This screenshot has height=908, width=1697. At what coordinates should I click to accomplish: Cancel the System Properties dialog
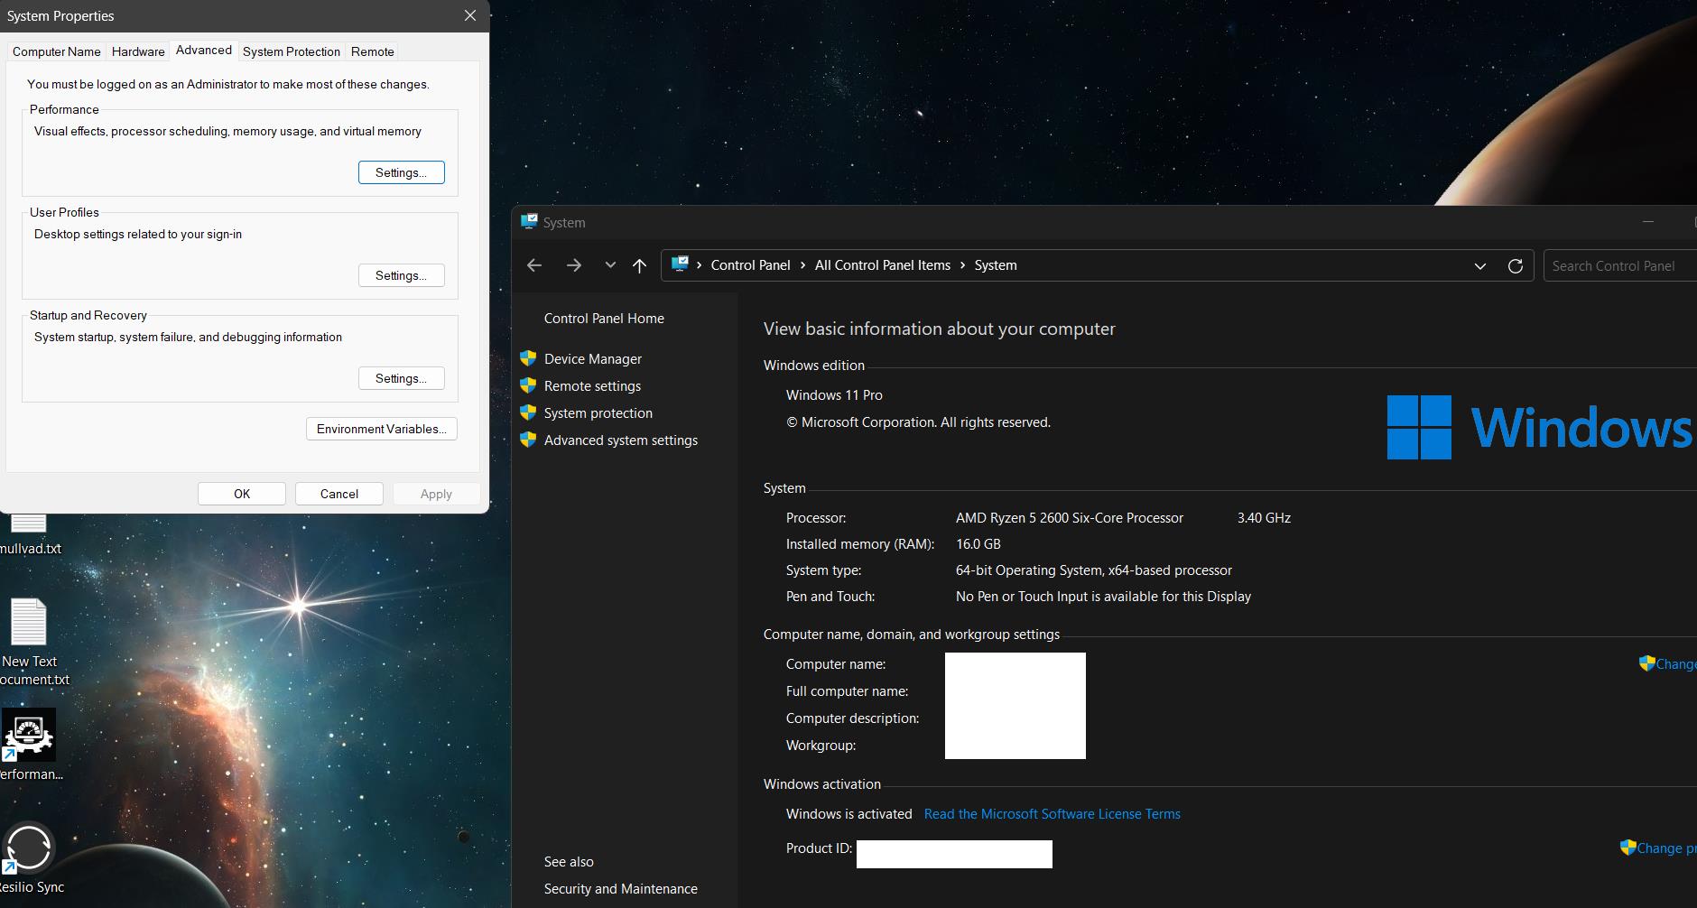coord(339,494)
